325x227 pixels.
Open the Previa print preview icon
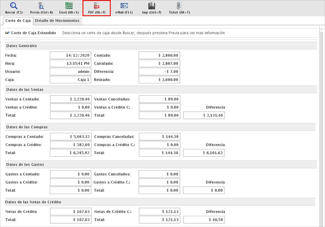point(41,6)
